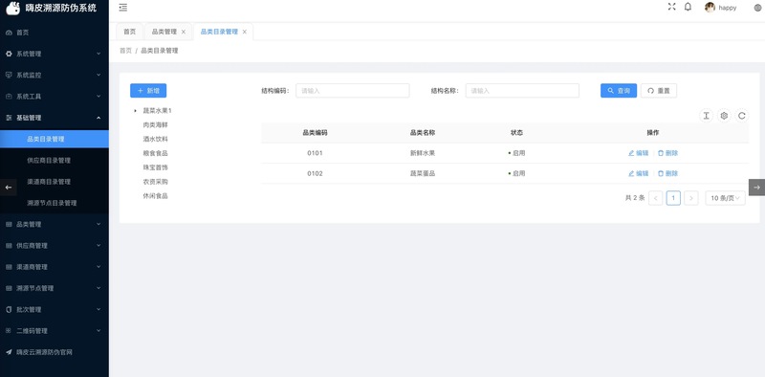Select 品类目录管理 sidebar item

tap(55, 139)
